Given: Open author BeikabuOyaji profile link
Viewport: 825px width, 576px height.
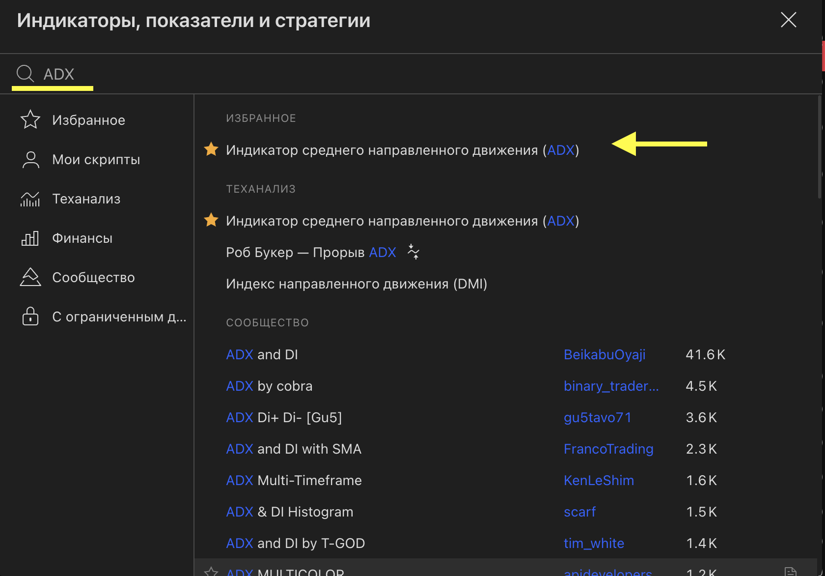Looking at the screenshot, I should pos(605,354).
